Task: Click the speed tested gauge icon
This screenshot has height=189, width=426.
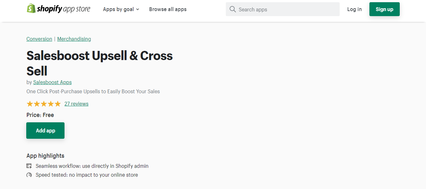Action: [29, 175]
